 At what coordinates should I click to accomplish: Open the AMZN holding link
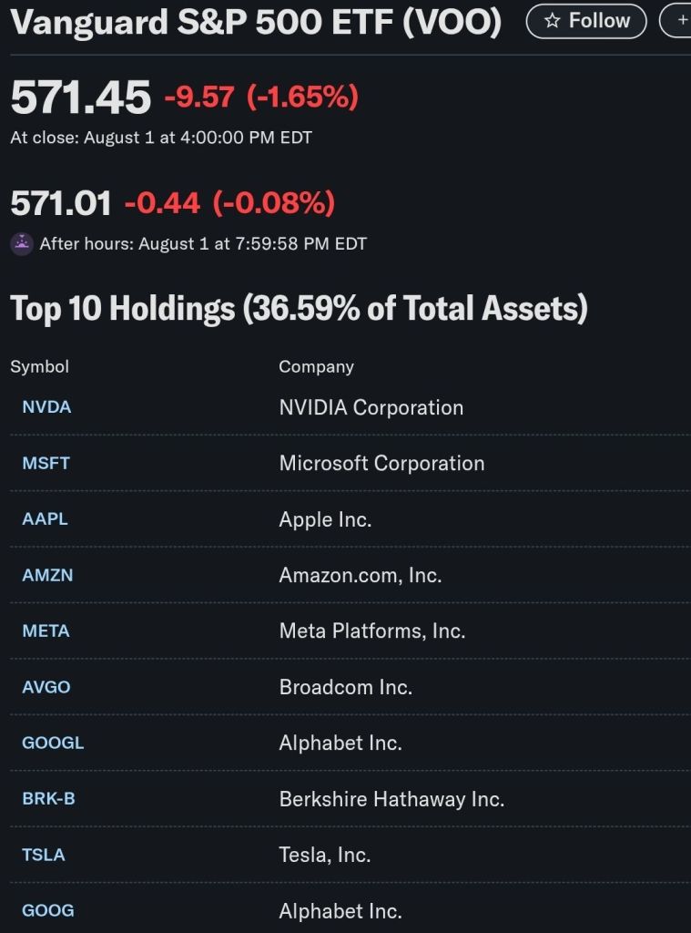click(47, 576)
